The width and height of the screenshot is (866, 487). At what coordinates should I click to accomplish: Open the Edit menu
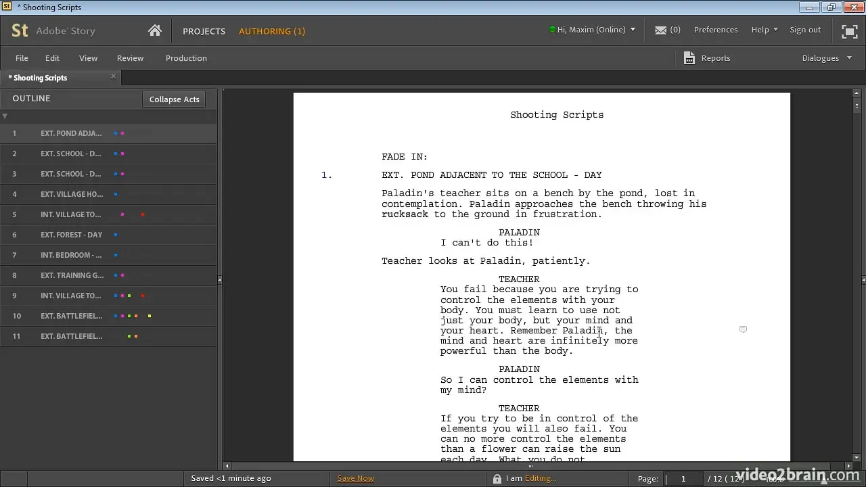[x=52, y=58]
